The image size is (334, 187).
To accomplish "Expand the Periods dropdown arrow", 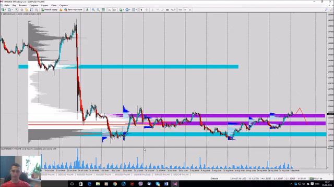I will [129, 10].
